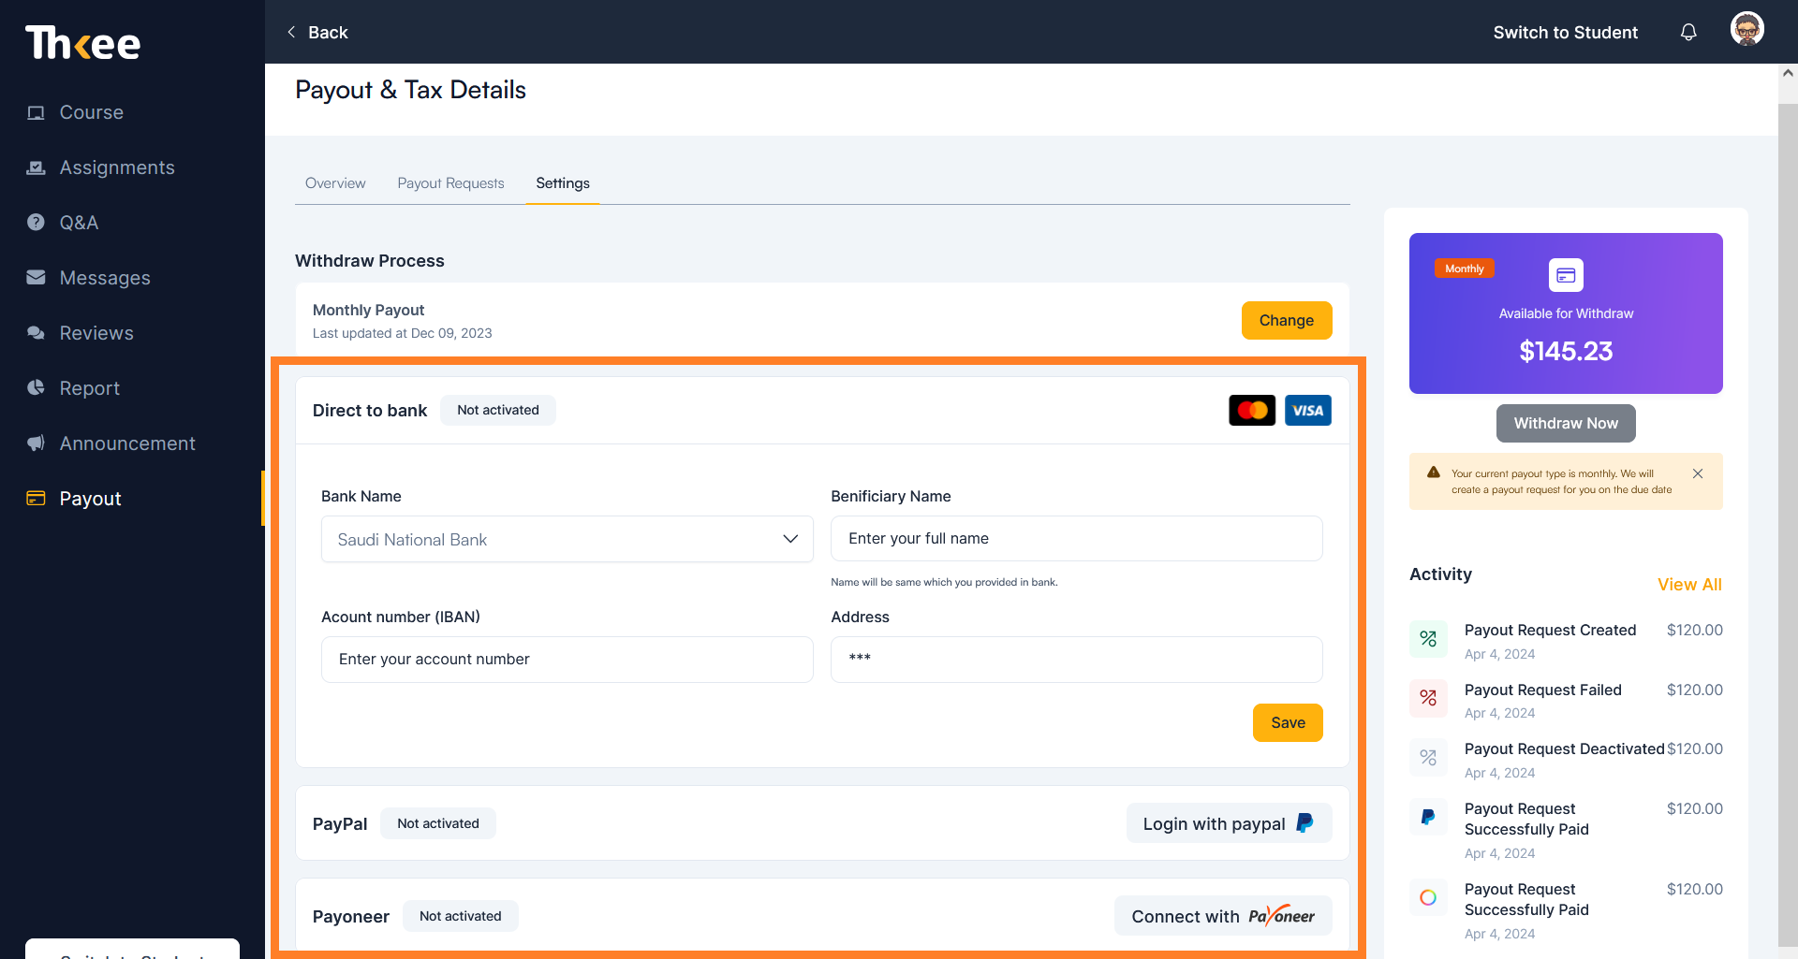The image size is (1798, 959).
Task: Open the user profile avatar
Action: coord(1747,29)
